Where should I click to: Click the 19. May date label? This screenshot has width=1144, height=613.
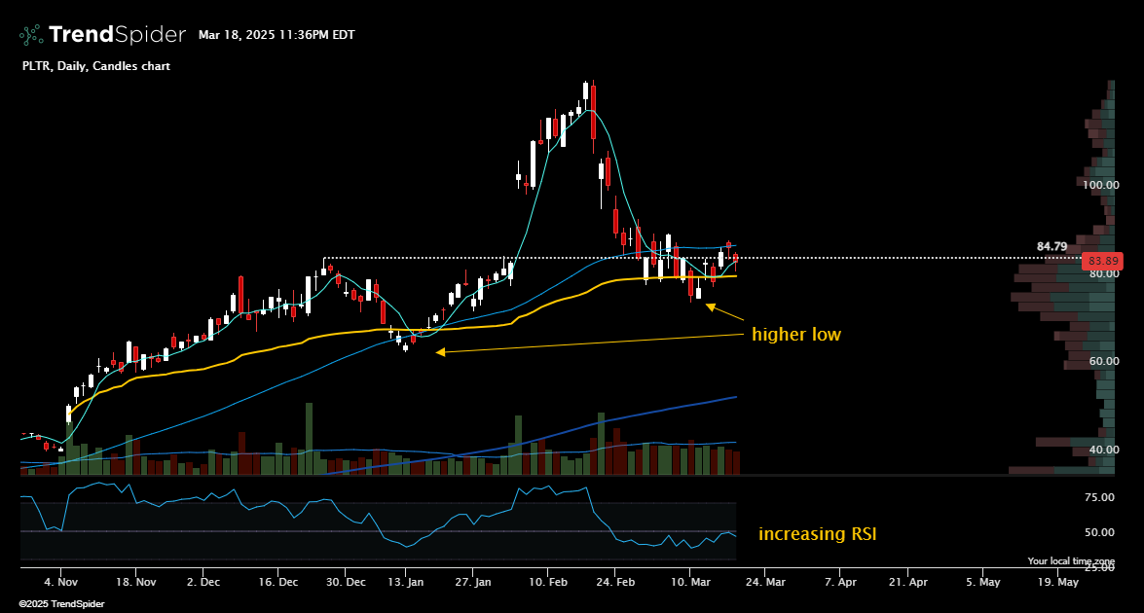click(1058, 582)
